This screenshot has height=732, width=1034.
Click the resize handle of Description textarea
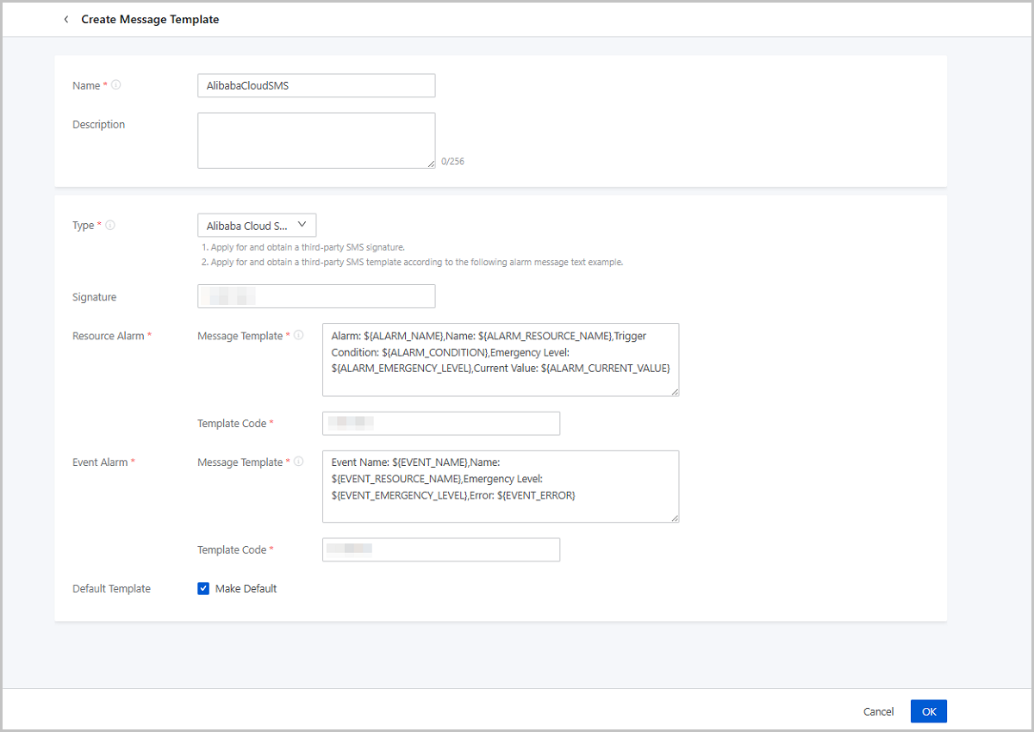[x=431, y=164]
